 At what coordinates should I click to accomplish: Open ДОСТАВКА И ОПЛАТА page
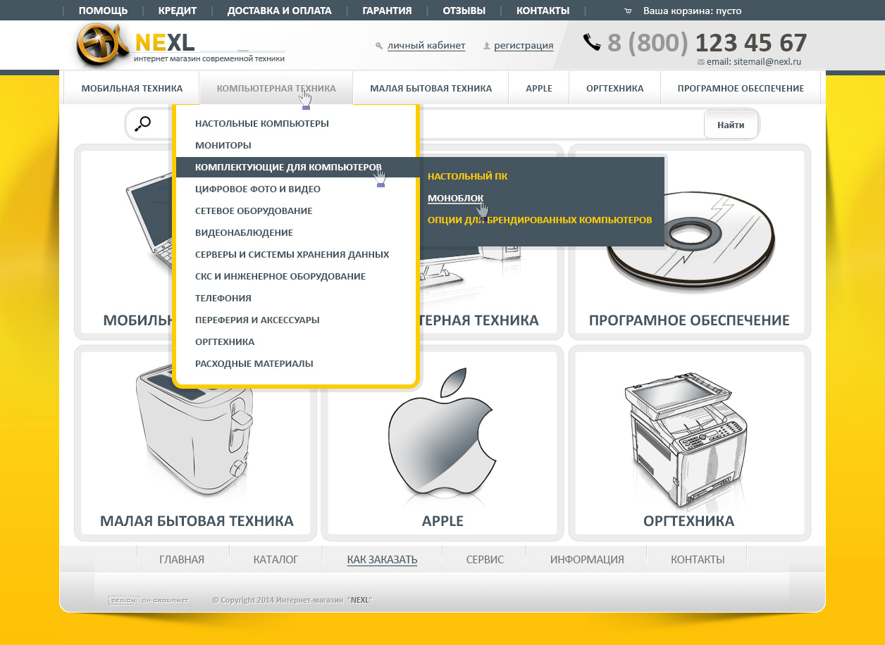[x=280, y=11]
